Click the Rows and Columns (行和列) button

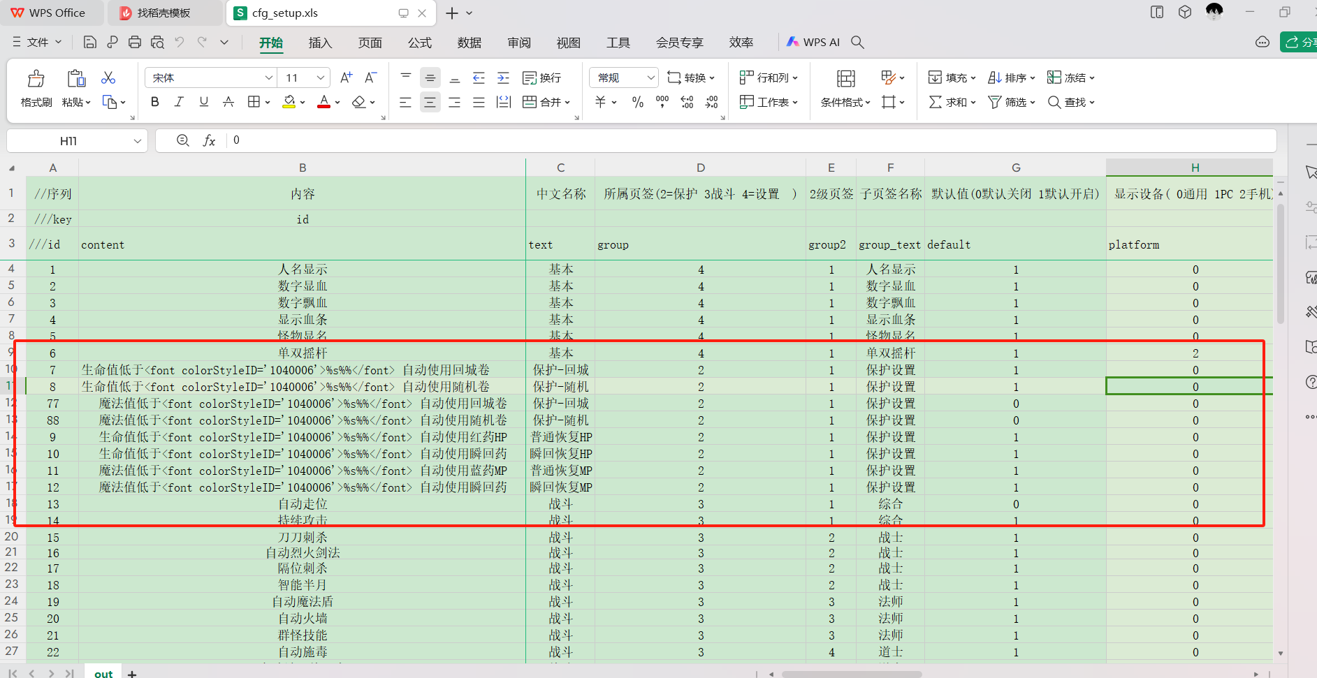tap(769, 78)
